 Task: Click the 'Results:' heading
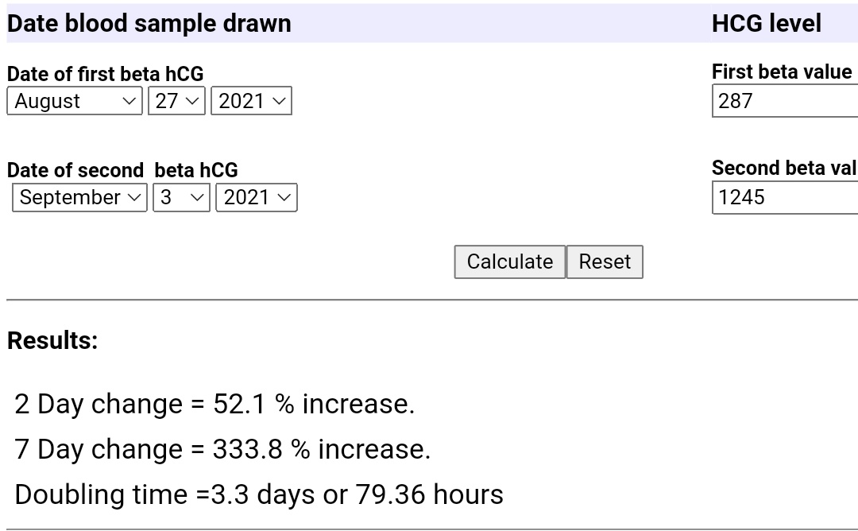52,340
